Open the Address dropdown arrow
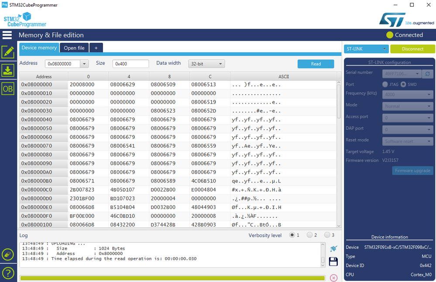The image size is (436, 282). (x=84, y=64)
